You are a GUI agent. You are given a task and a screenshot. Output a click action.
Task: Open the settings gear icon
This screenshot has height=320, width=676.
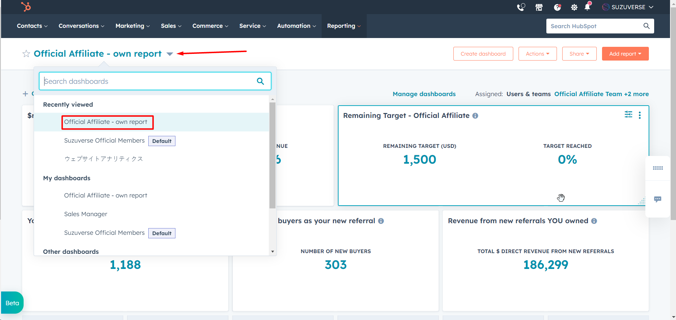click(574, 7)
